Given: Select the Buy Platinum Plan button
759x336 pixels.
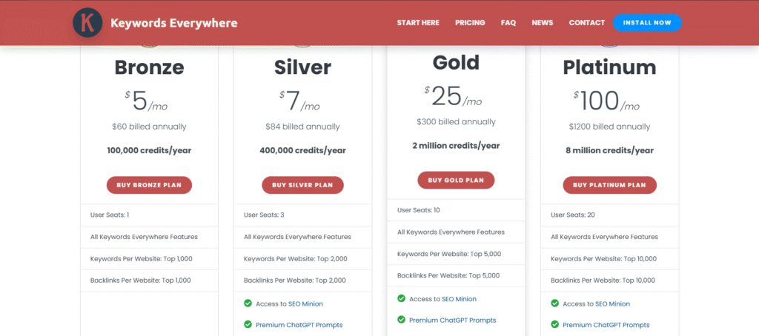Looking at the screenshot, I should (x=609, y=185).
